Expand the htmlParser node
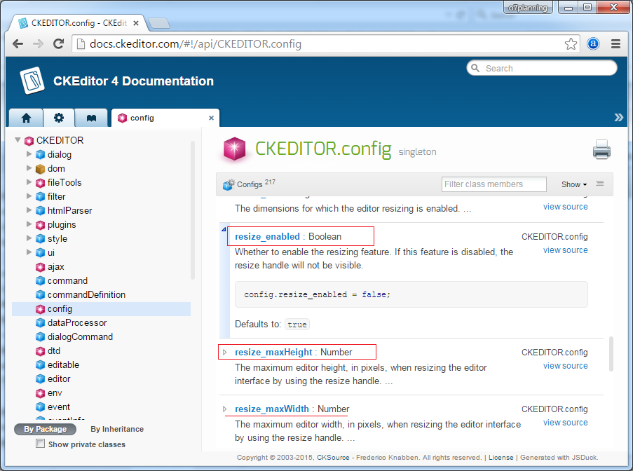Image resolution: width=633 pixels, height=471 pixels. 29,210
